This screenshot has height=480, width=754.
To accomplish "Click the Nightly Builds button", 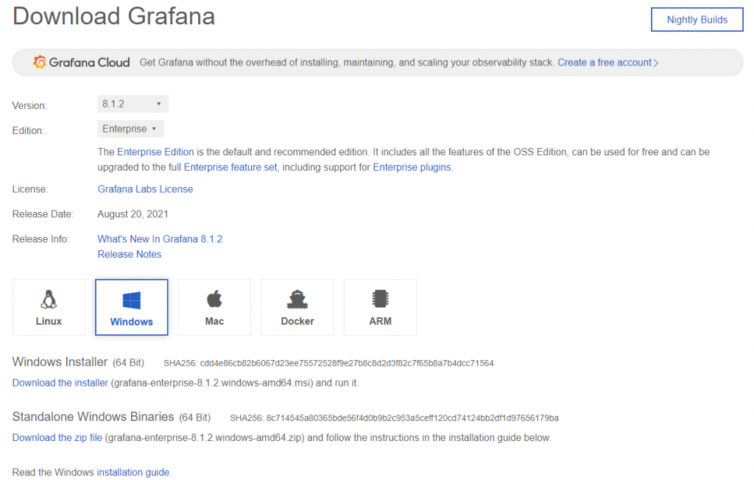I will point(697,20).
